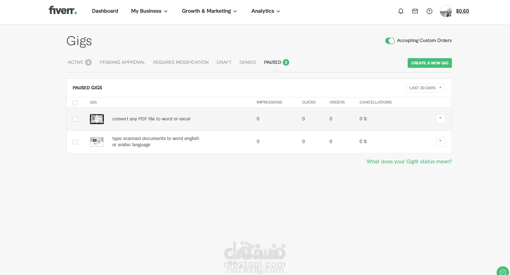Expand actions for convert PDF gig
Viewport: 510px width, 275px height.
click(440, 119)
